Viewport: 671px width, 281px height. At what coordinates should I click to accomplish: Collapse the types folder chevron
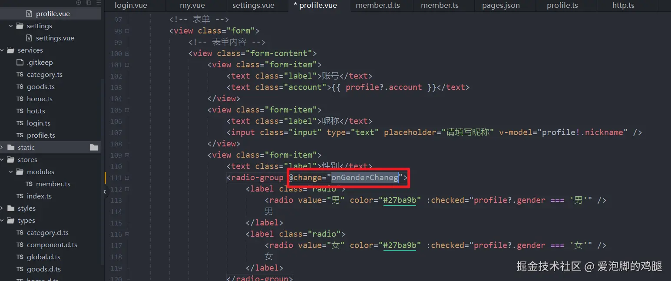pos(2,221)
